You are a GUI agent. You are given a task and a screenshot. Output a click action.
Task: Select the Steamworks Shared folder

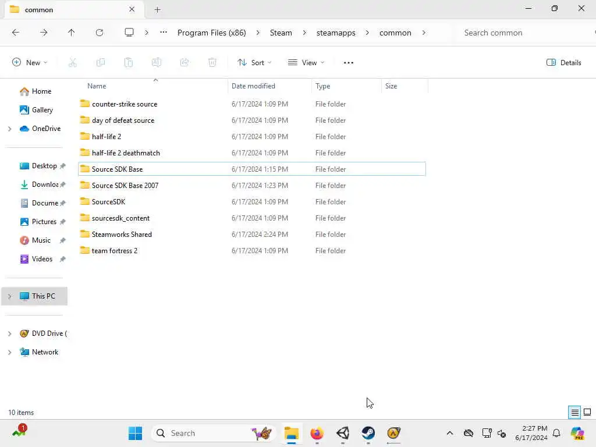pyautogui.click(x=251, y=235)
